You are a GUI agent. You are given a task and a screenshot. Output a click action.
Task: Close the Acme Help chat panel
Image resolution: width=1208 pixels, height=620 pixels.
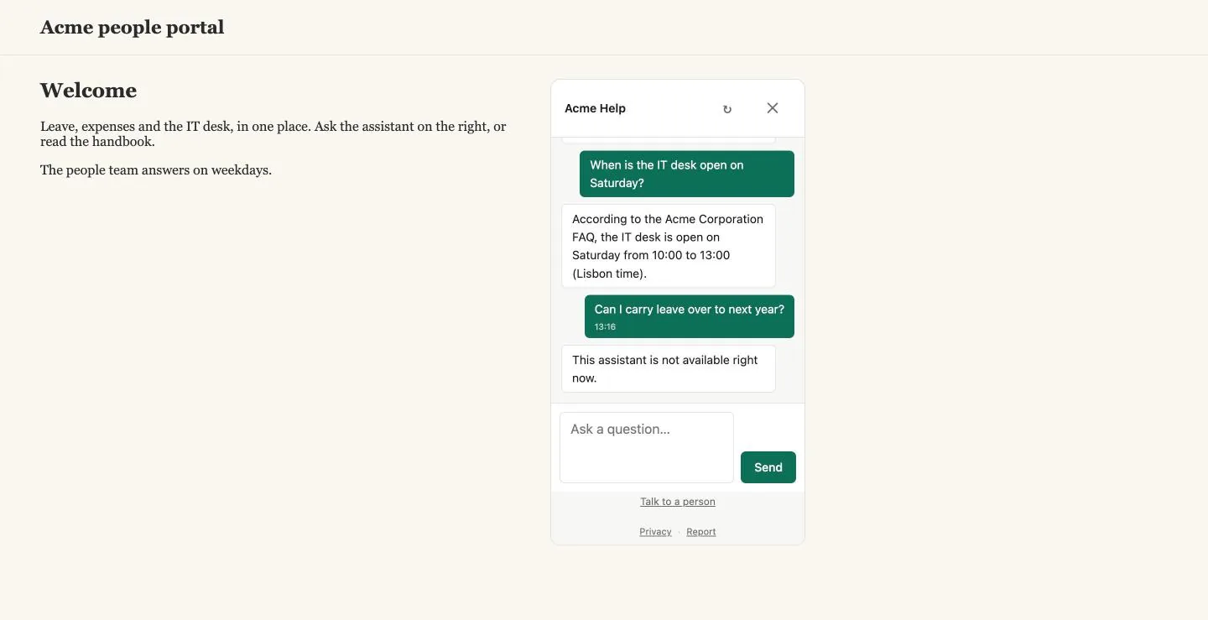click(x=773, y=108)
